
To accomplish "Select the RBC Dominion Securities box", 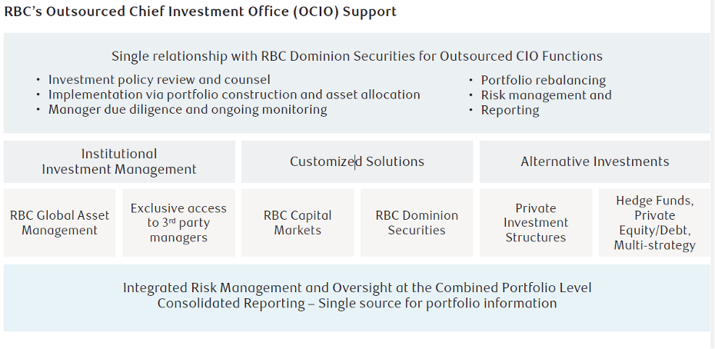I will point(417,223).
